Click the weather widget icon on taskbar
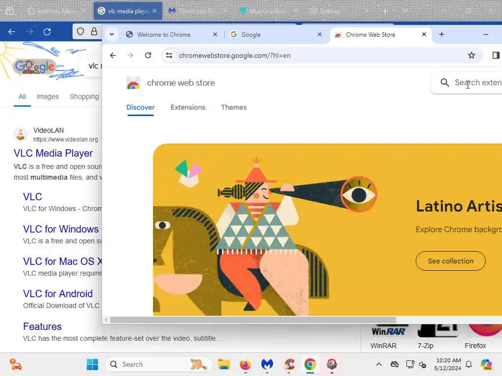Viewport: 502px width, 376px height. 15,364
